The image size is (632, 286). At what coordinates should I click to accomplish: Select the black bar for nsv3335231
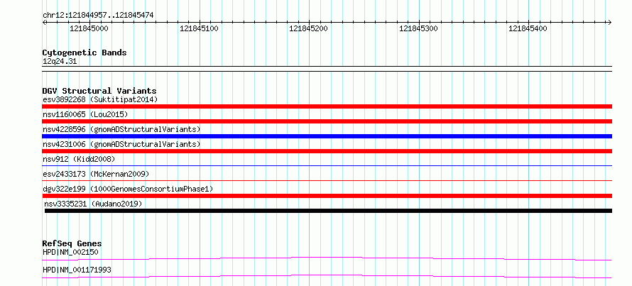click(329, 211)
